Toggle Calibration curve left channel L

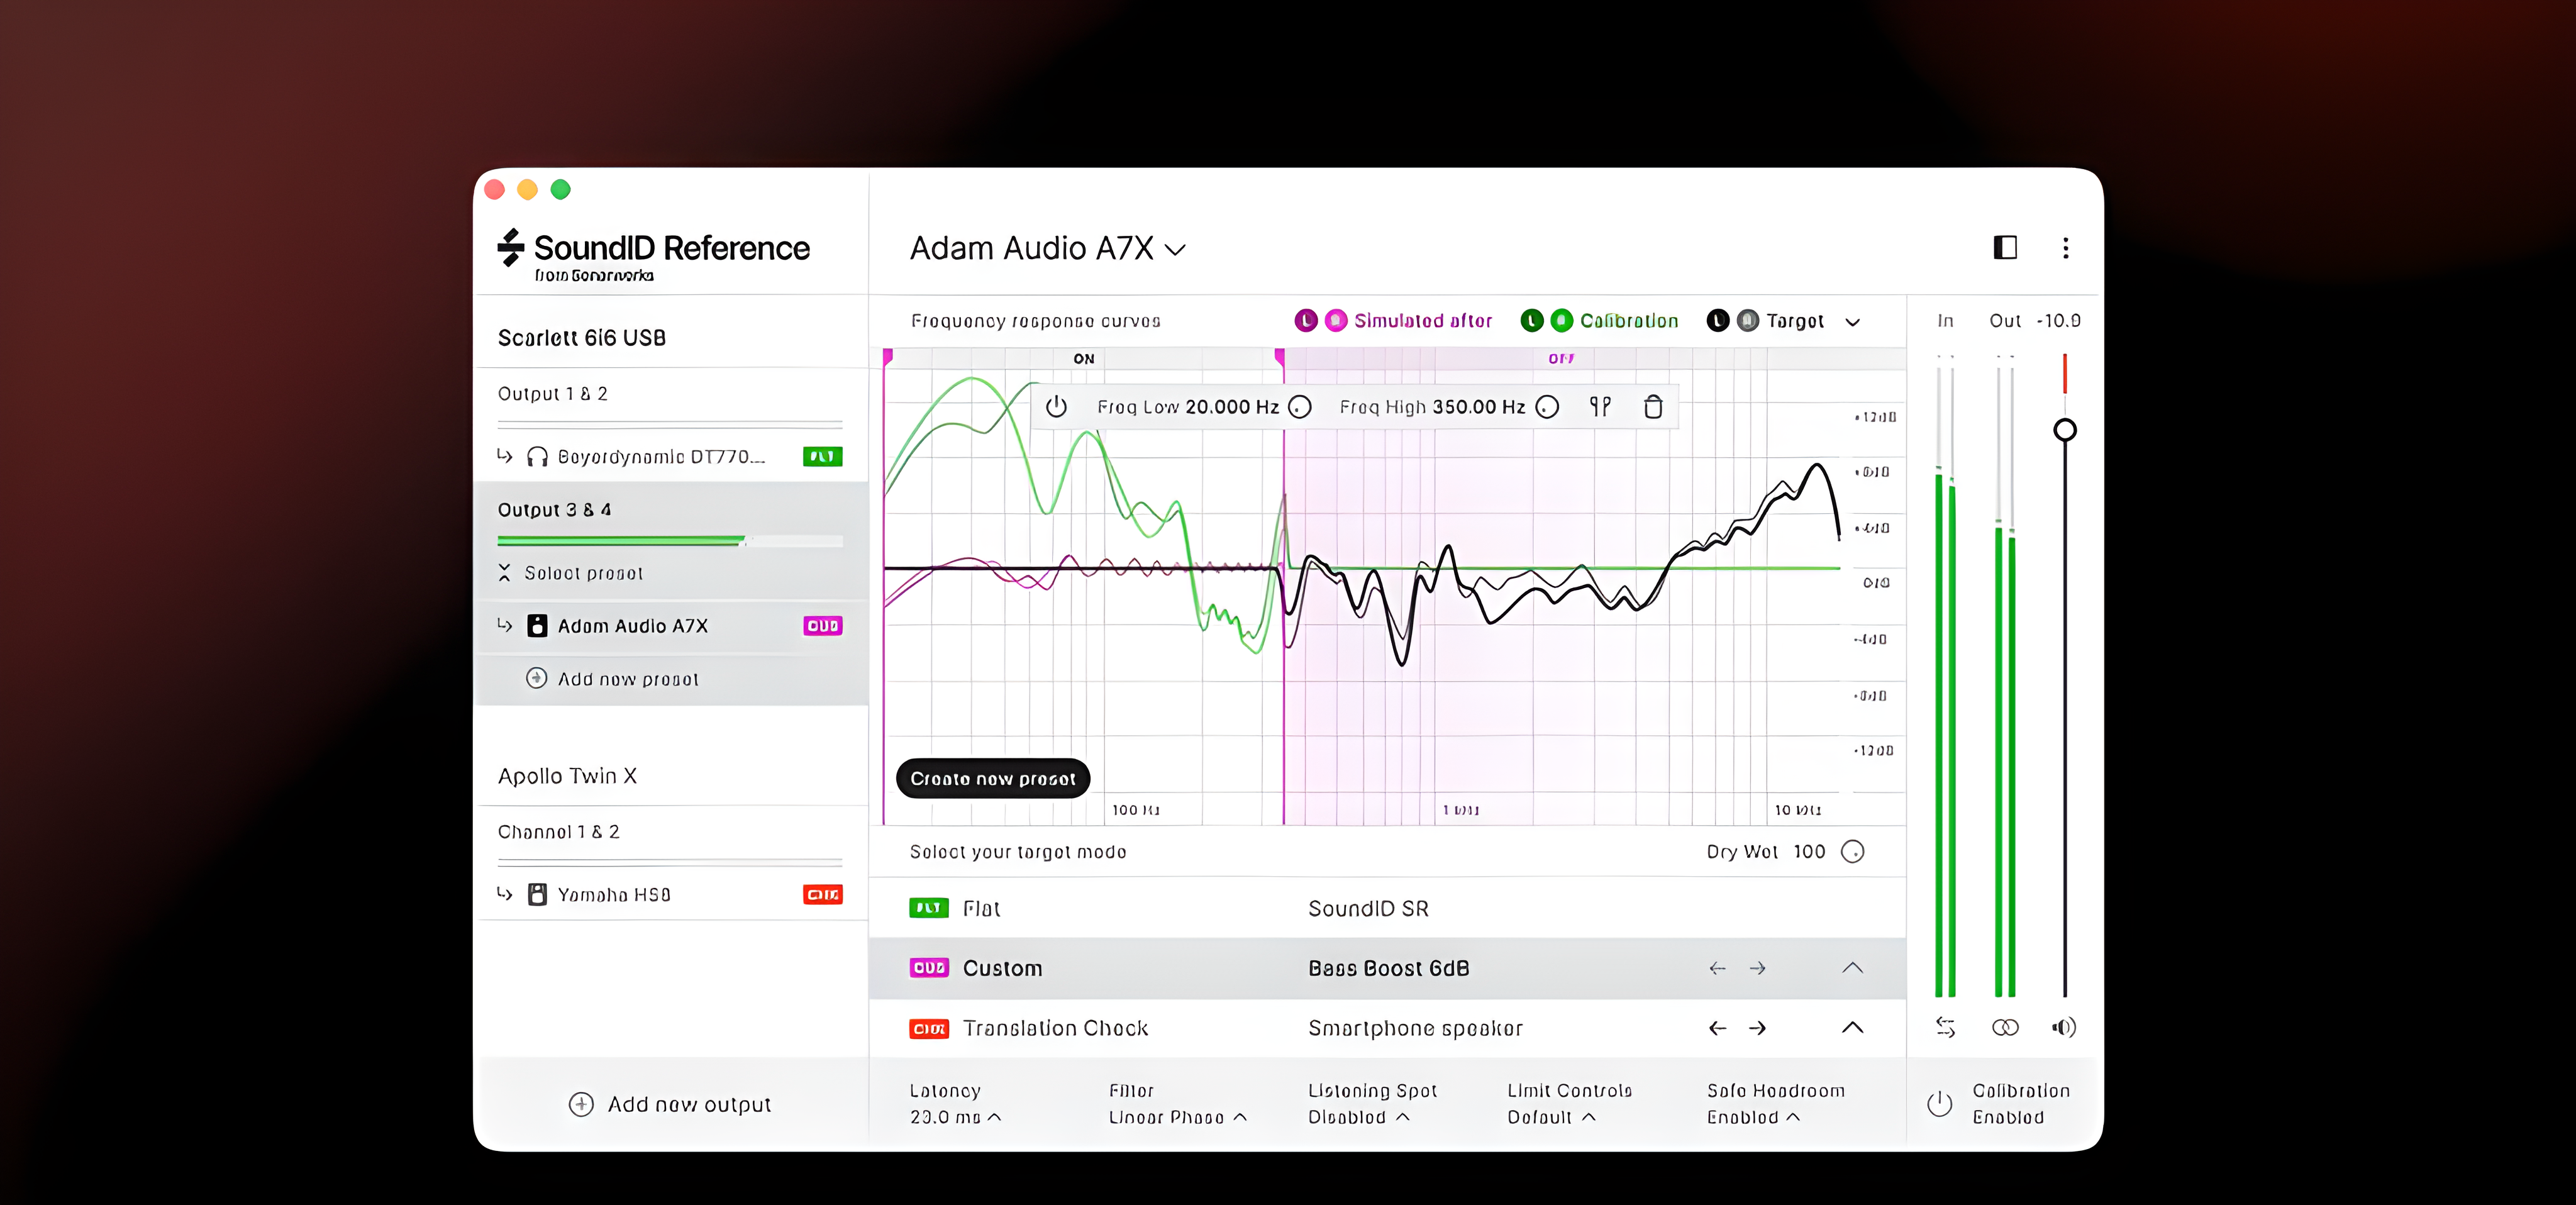click(1532, 320)
